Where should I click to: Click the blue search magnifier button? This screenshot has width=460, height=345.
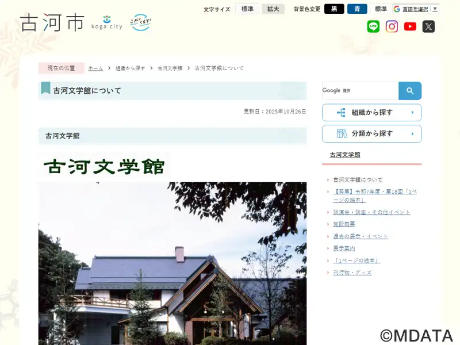tap(410, 91)
